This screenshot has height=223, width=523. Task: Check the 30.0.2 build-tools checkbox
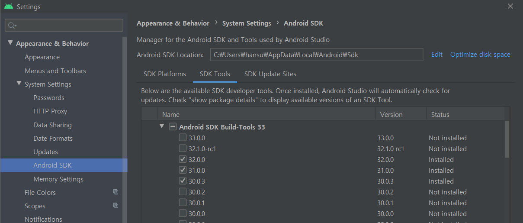point(183,192)
